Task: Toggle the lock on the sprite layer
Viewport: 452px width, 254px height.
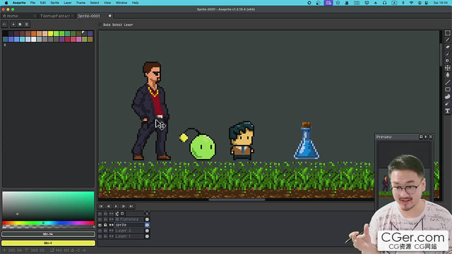Action: click(106, 225)
